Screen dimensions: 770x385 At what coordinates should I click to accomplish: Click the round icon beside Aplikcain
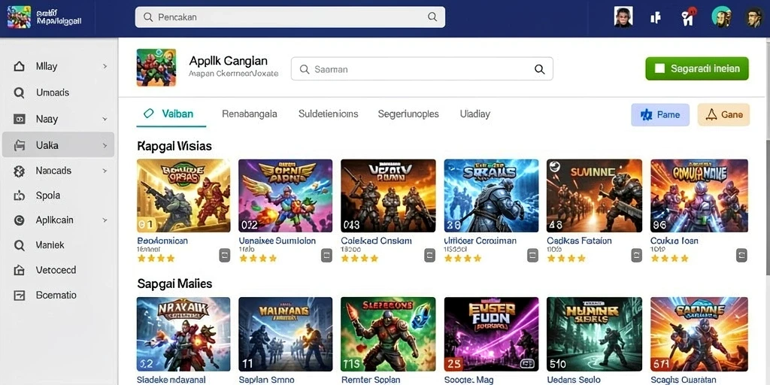coord(19,220)
